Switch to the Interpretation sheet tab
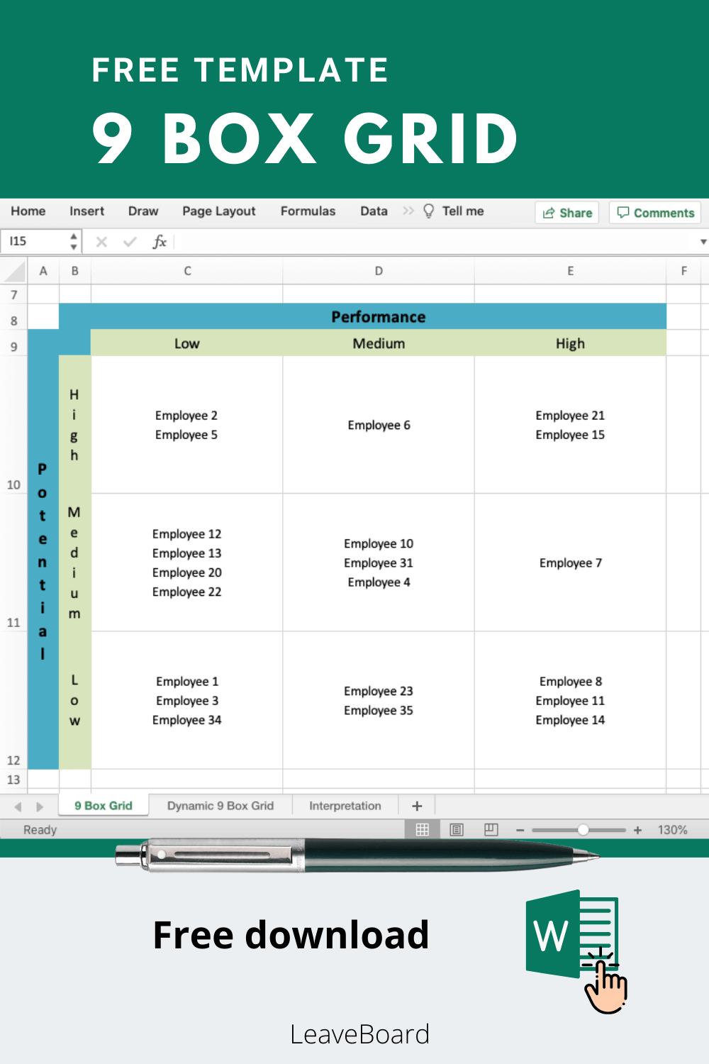The width and height of the screenshot is (709, 1064). (x=345, y=805)
